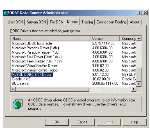
Task: Click the grayed Apply button
Action: tap(108, 122)
